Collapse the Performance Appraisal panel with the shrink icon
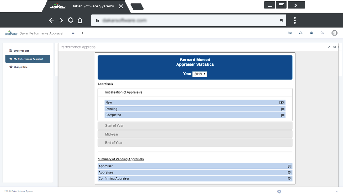 [329, 47]
